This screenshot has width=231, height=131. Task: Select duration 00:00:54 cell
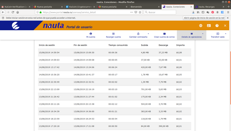pos(113,119)
